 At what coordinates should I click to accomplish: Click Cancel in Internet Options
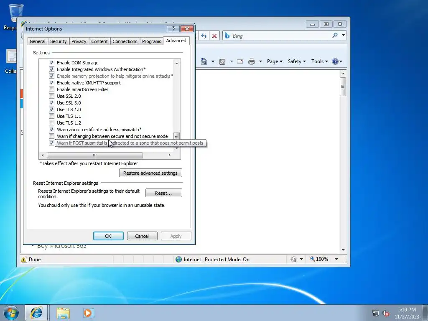pos(142,236)
